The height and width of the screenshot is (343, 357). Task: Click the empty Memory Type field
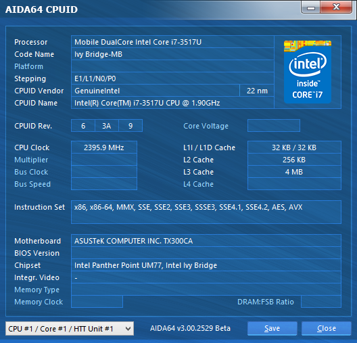206,290
